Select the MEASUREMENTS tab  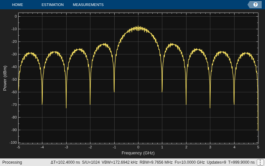coord(88,5)
